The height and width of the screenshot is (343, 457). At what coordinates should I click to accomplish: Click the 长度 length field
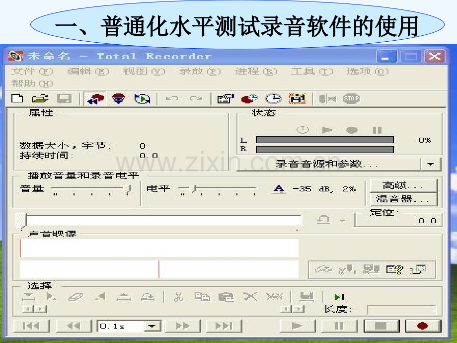tap(404, 310)
